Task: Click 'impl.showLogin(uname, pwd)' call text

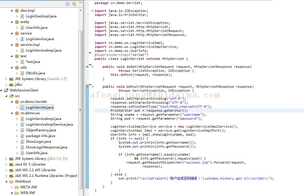Action: point(168,134)
